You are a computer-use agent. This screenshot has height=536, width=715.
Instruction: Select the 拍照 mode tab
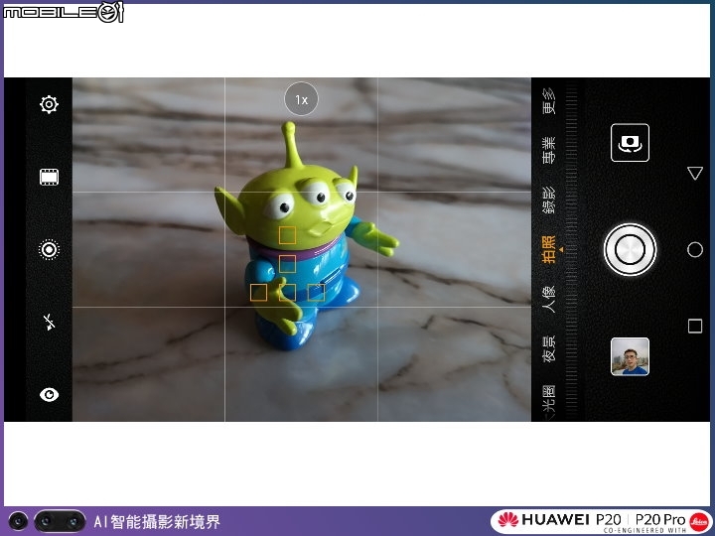(x=549, y=250)
